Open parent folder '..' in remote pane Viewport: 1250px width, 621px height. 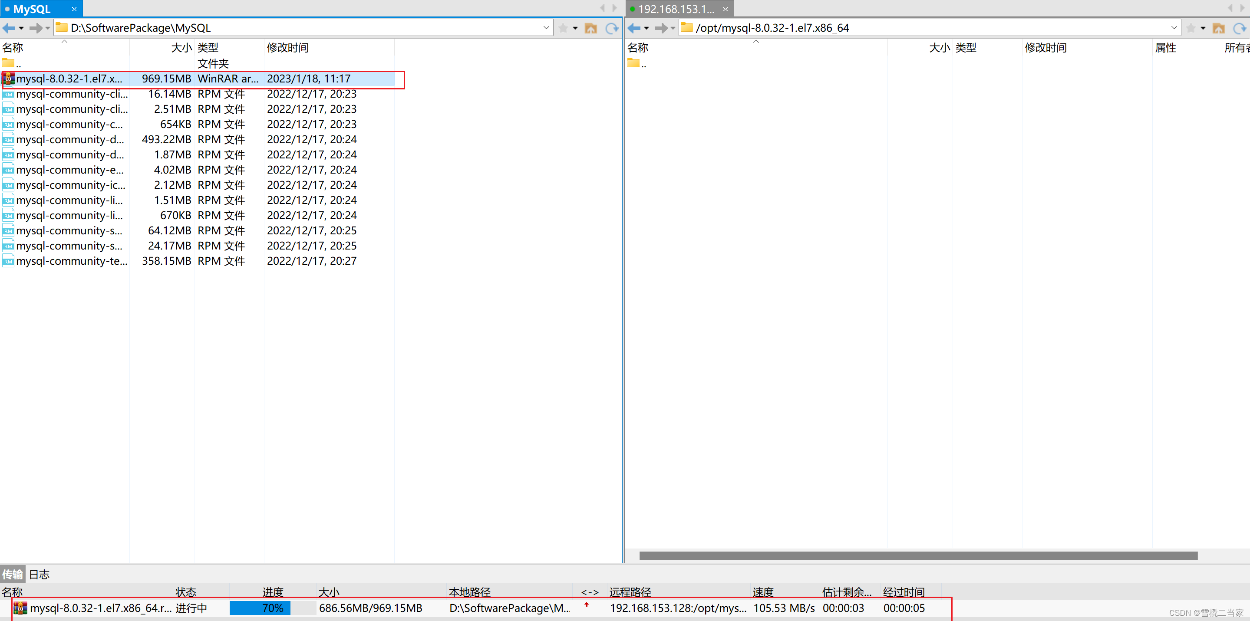pyautogui.click(x=637, y=63)
